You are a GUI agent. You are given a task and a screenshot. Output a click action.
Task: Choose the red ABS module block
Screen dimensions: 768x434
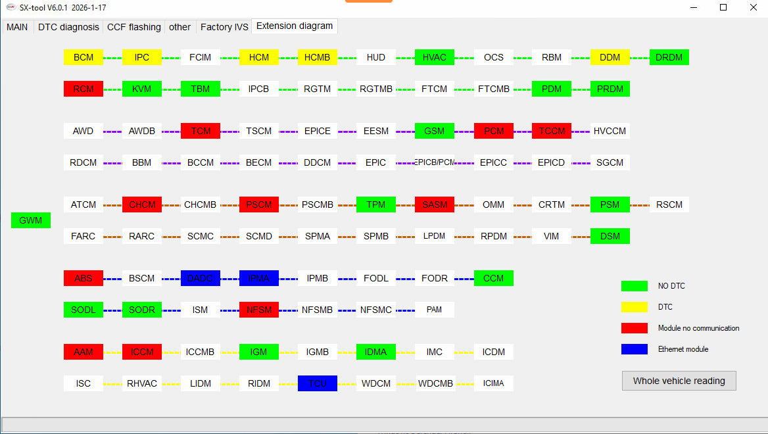[84, 278]
